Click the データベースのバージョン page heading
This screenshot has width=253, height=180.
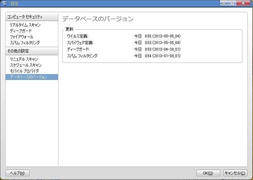(x=98, y=19)
